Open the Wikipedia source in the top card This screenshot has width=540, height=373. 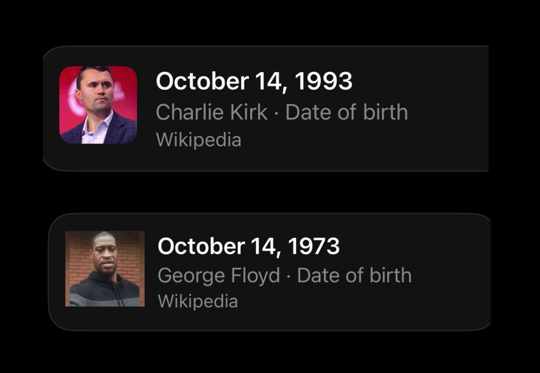coord(198,140)
